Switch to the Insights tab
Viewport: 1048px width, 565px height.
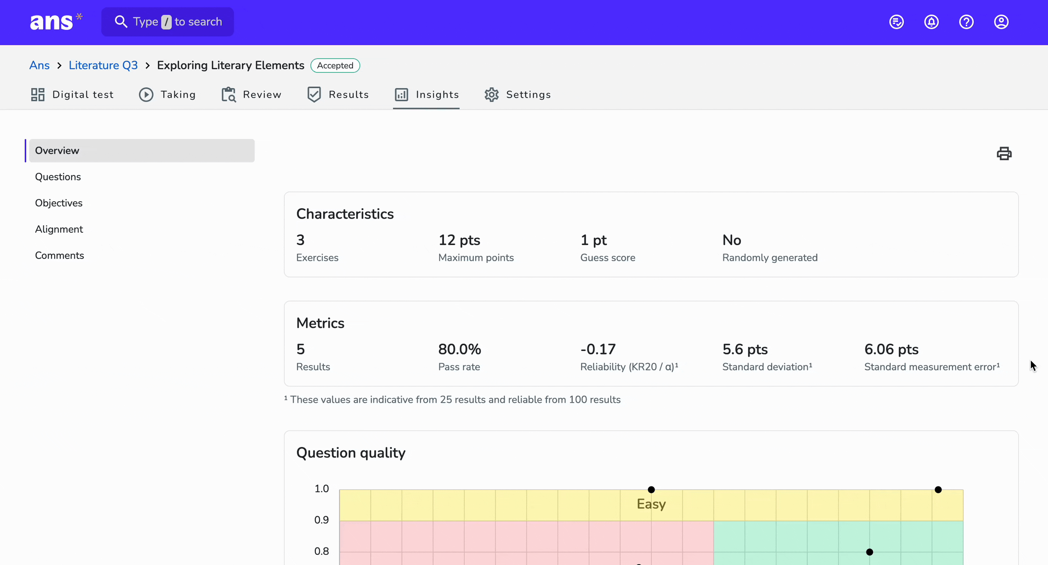tap(426, 95)
